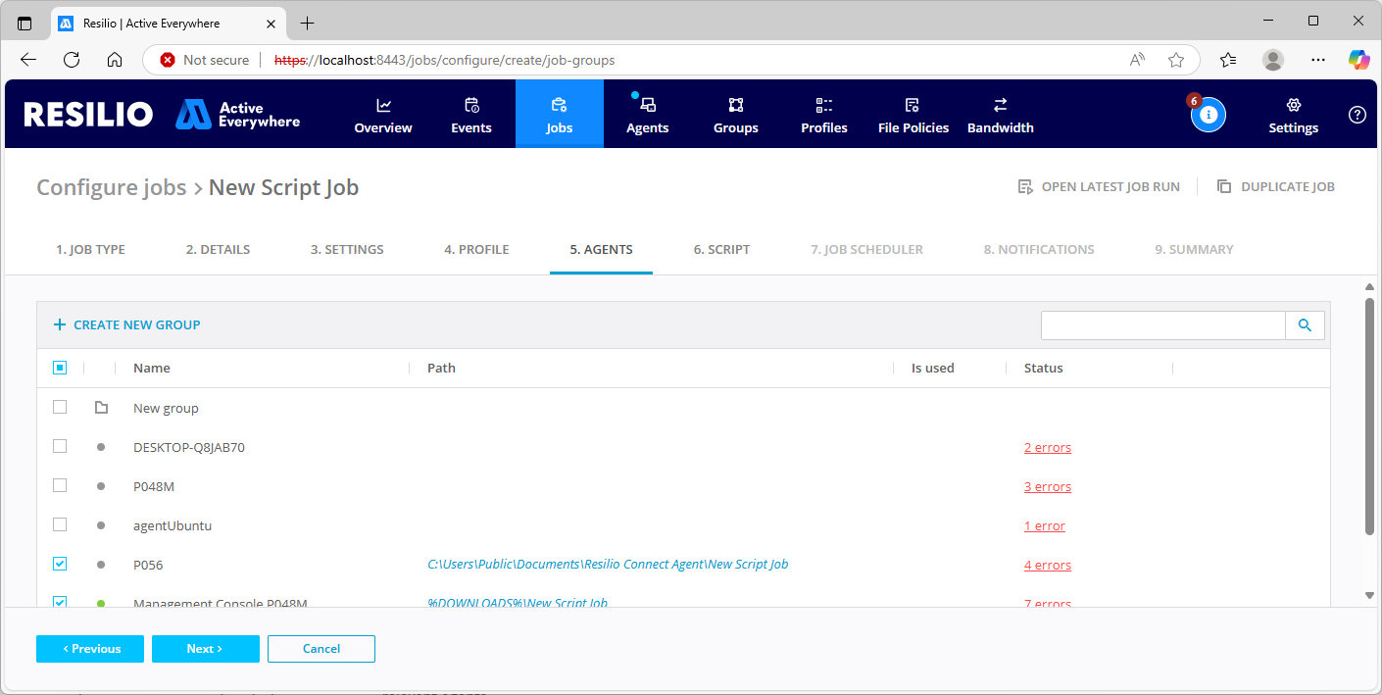Open the Bandwidth section icon

pos(1000,106)
